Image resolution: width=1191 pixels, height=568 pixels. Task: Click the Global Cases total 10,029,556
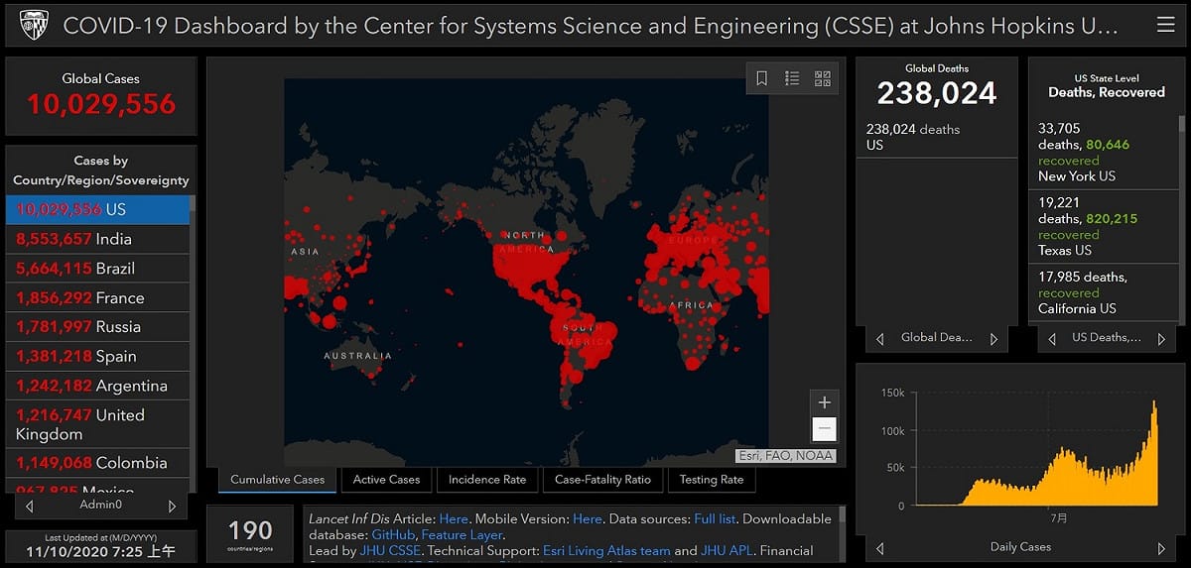[100, 103]
